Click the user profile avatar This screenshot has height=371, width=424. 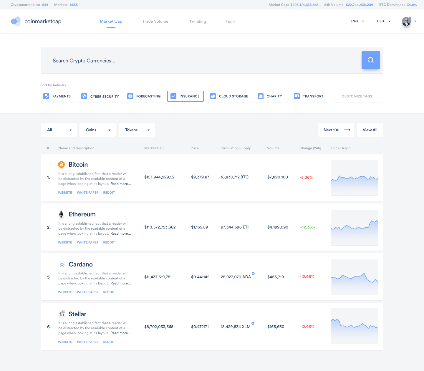pyautogui.click(x=406, y=21)
